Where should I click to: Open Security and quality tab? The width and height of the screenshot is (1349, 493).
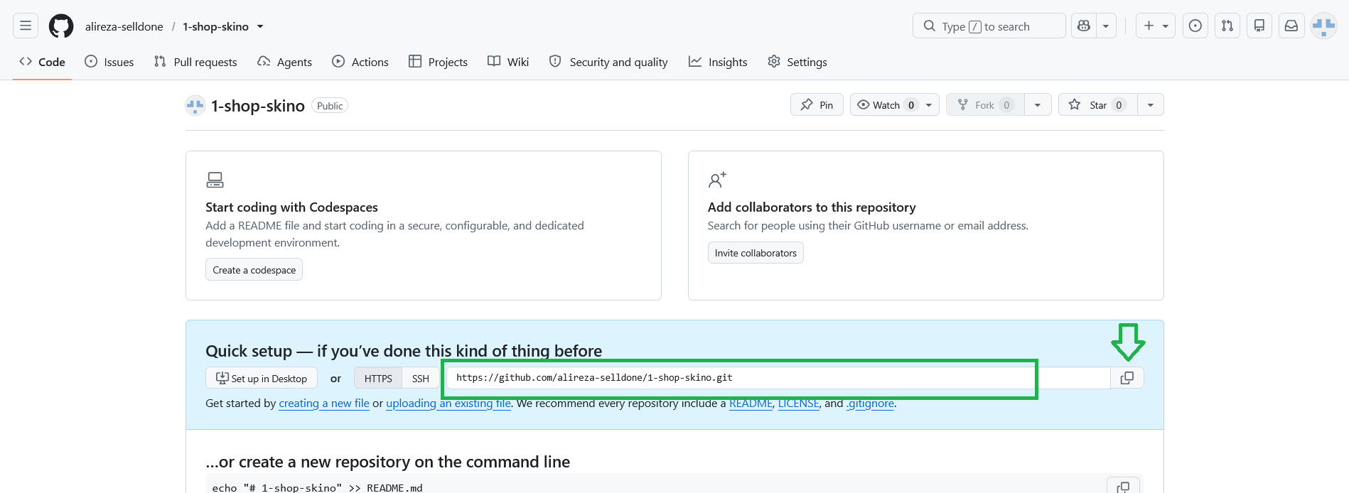point(608,62)
